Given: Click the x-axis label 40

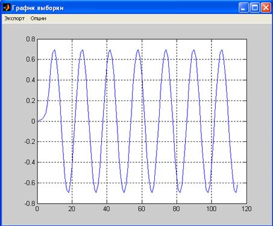Looking at the screenshot, I should [107, 209].
